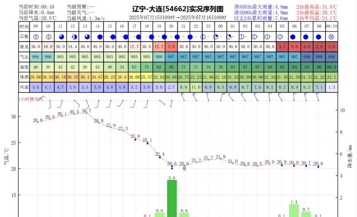Screen dimensions: 357x217
Task: Click the 滑动03h最大雨量:4.8mm text
Action: click(x=261, y=7)
